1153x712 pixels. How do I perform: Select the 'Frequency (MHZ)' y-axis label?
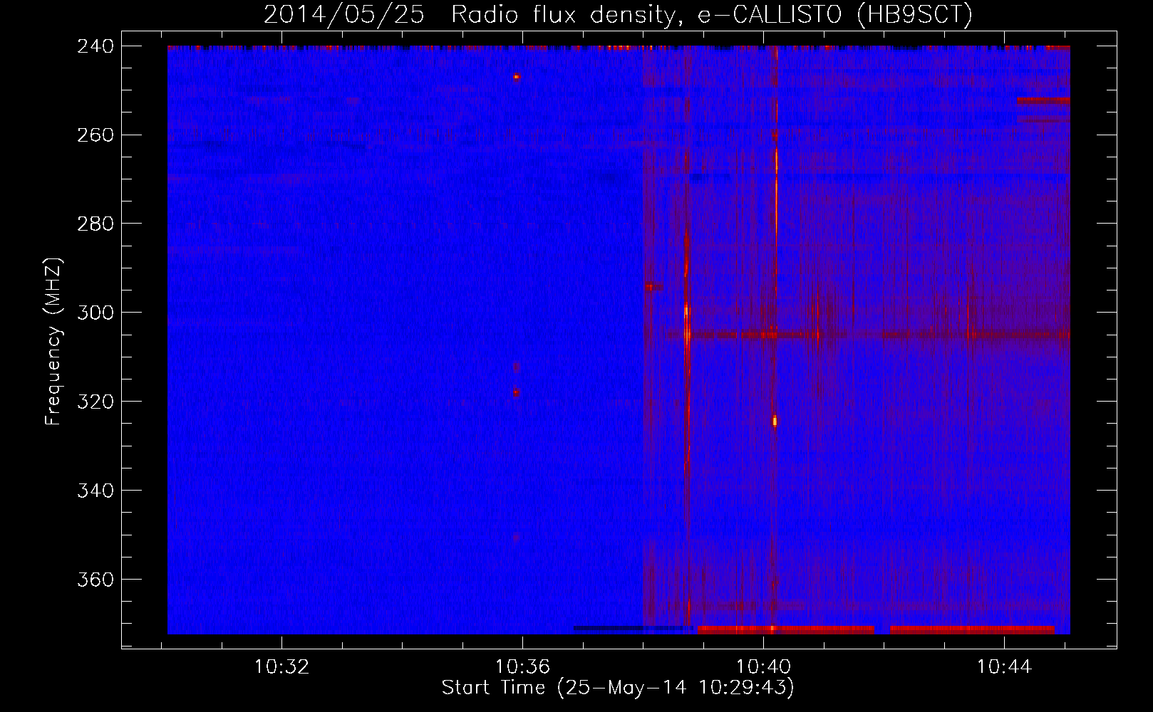click(x=53, y=342)
